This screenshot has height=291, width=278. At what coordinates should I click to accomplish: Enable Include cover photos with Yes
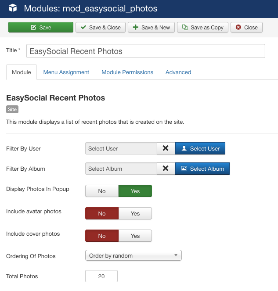[x=135, y=236]
